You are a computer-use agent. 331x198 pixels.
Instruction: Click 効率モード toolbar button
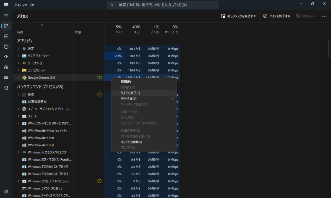(x=306, y=16)
